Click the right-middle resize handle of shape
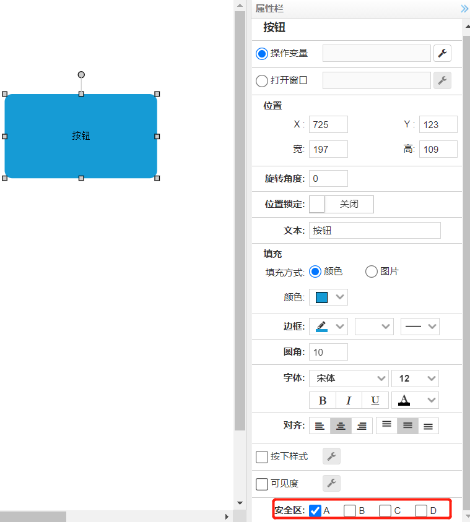The width and height of the screenshot is (470, 522). (157, 137)
